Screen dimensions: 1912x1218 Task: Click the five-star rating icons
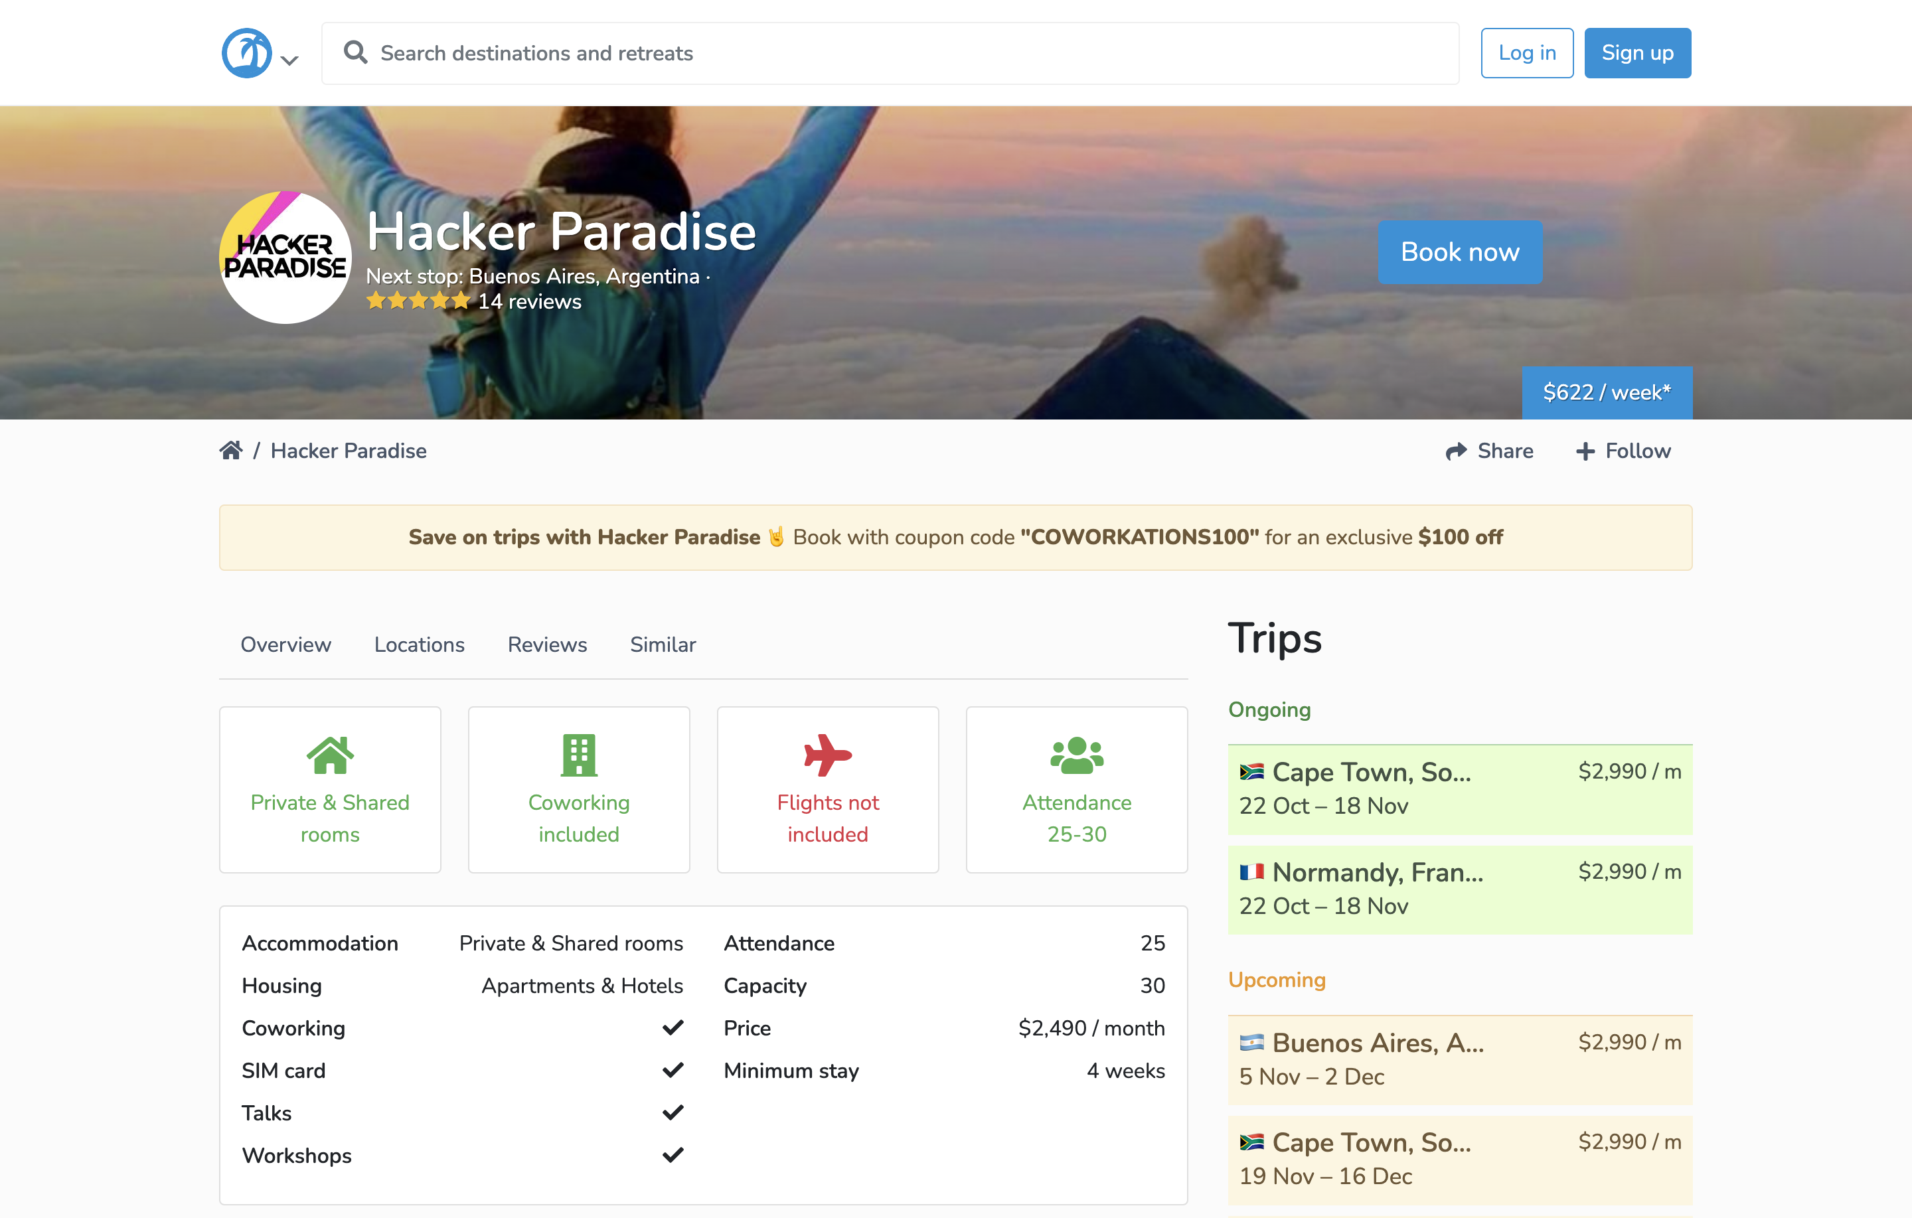tap(418, 301)
